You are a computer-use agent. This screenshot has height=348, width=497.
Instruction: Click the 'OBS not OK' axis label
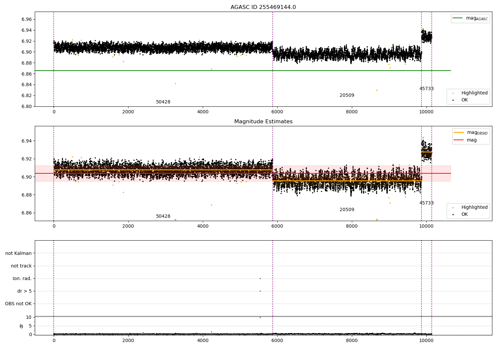pyautogui.click(x=18, y=304)
